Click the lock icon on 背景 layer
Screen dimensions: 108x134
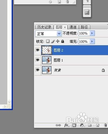(103, 70)
